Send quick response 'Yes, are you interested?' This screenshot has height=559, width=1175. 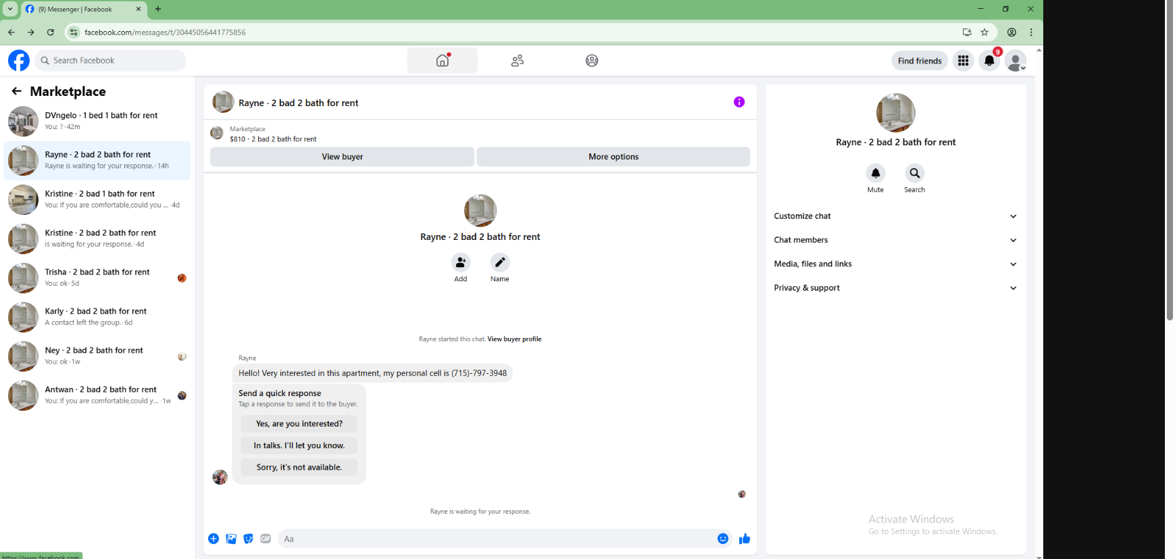tap(299, 424)
